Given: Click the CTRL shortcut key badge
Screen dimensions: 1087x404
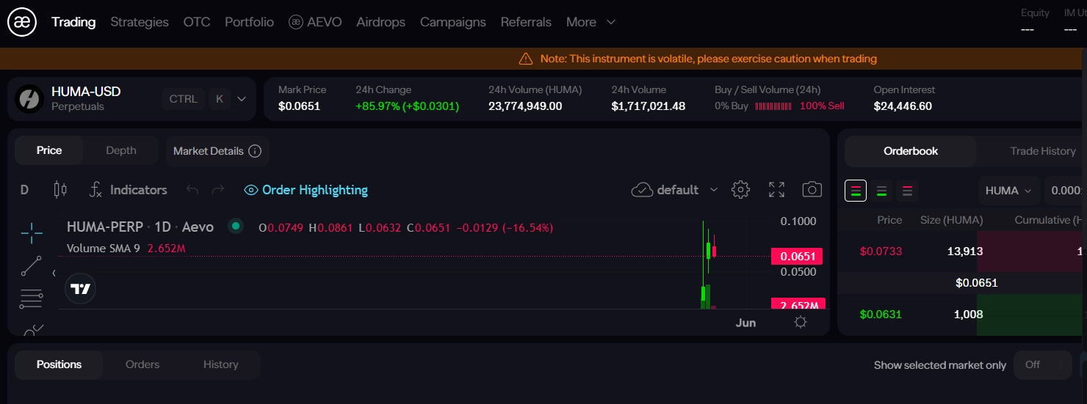Looking at the screenshot, I should (183, 99).
